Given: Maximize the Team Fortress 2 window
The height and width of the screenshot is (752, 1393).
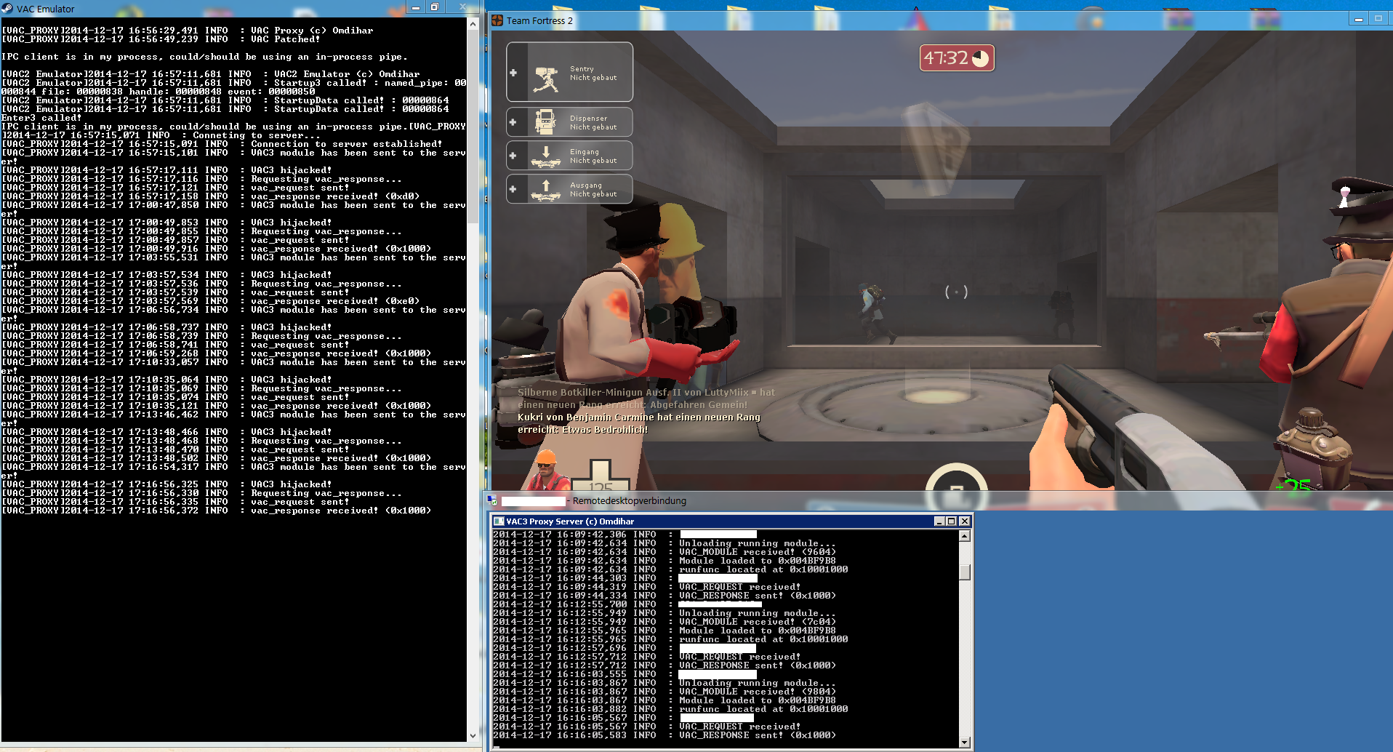Looking at the screenshot, I should 1378,19.
